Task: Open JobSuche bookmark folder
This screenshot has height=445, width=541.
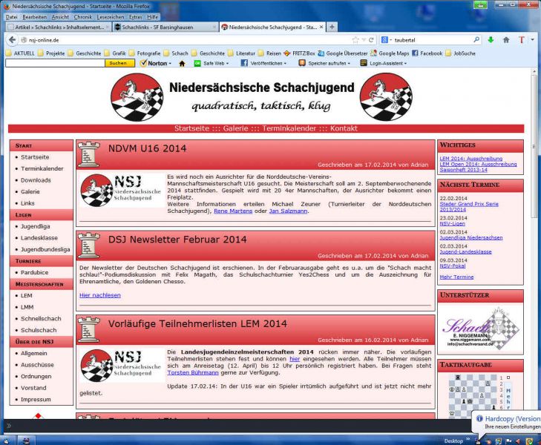Action: (x=460, y=53)
